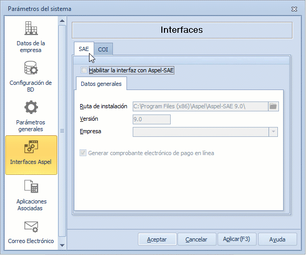Expand the Empresa dropdown arrow
Image resolution: width=306 pixels, height=255 pixels.
[273, 132]
